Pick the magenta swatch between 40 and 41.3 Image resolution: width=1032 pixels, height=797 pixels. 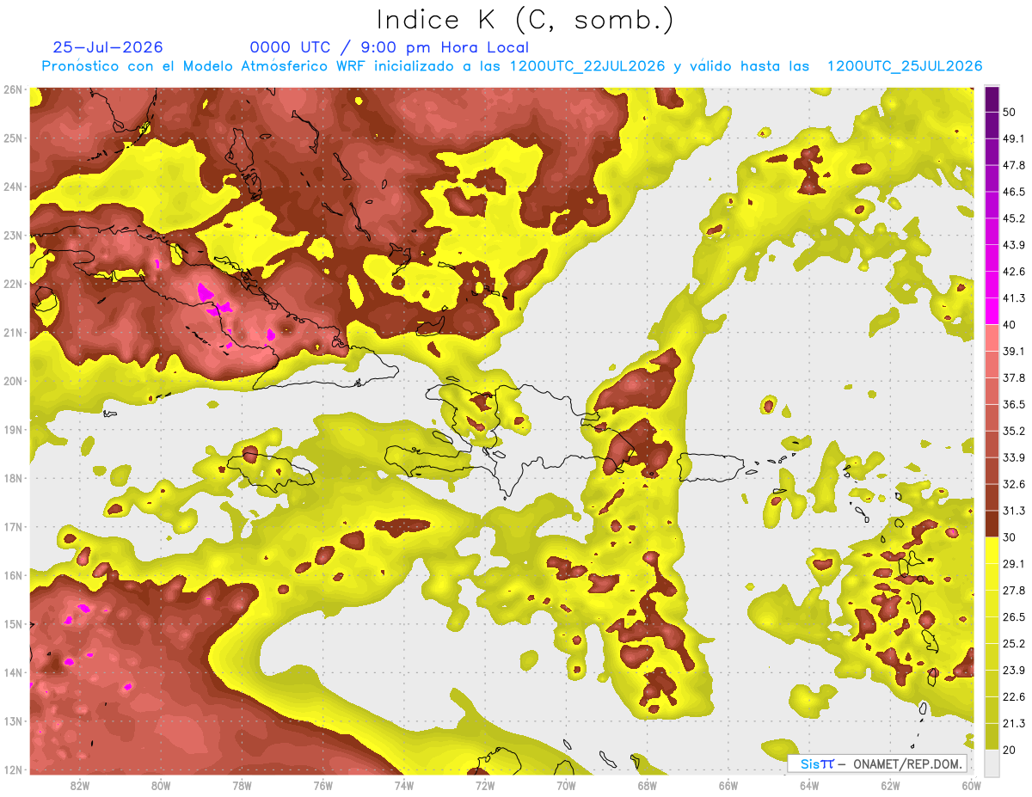tap(992, 311)
